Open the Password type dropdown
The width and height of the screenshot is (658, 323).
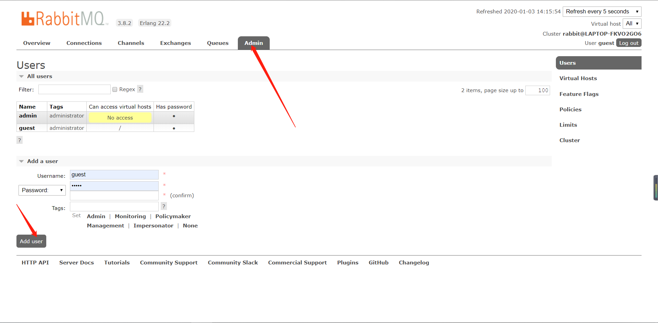(x=42, y=190)
